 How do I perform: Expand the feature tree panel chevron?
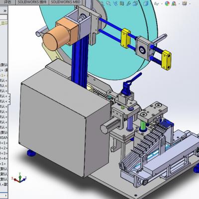(x=5, y=11)
